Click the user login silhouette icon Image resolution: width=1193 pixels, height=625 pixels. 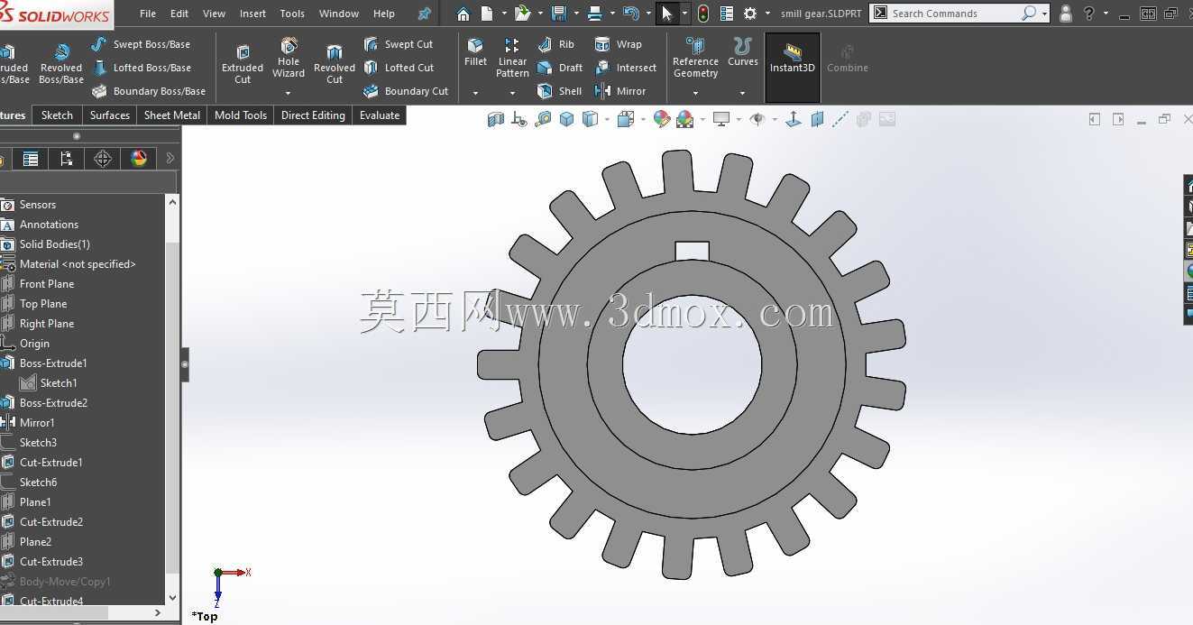1066,14
